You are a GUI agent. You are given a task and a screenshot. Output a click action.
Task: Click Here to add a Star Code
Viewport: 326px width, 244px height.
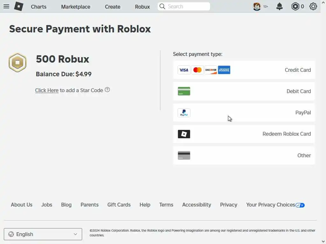pos(47,90)
